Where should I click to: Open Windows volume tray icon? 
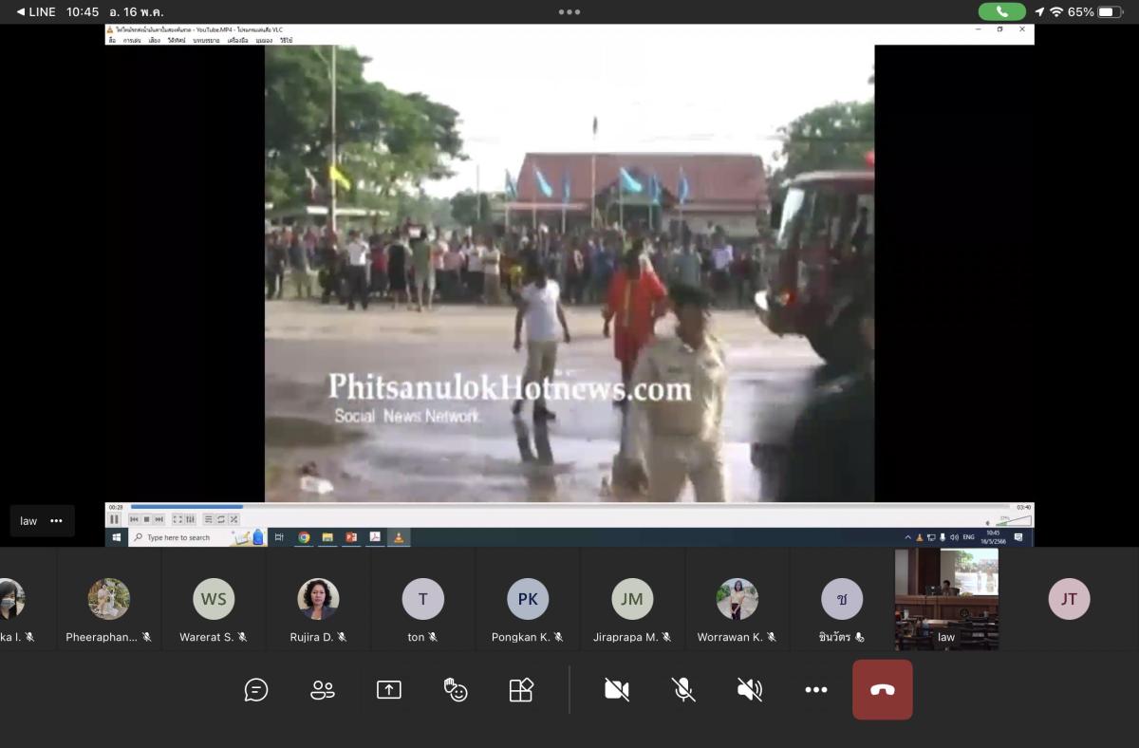pyautogui.click(x=954, y=537)
